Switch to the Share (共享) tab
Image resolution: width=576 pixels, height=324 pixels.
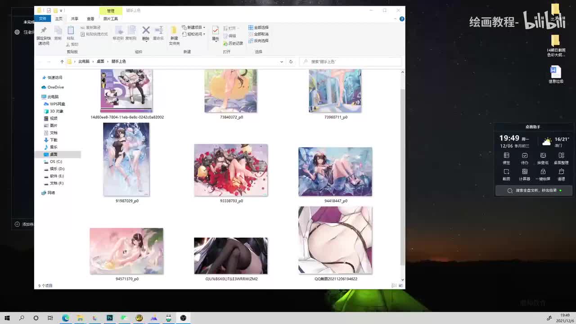[75, 18]
